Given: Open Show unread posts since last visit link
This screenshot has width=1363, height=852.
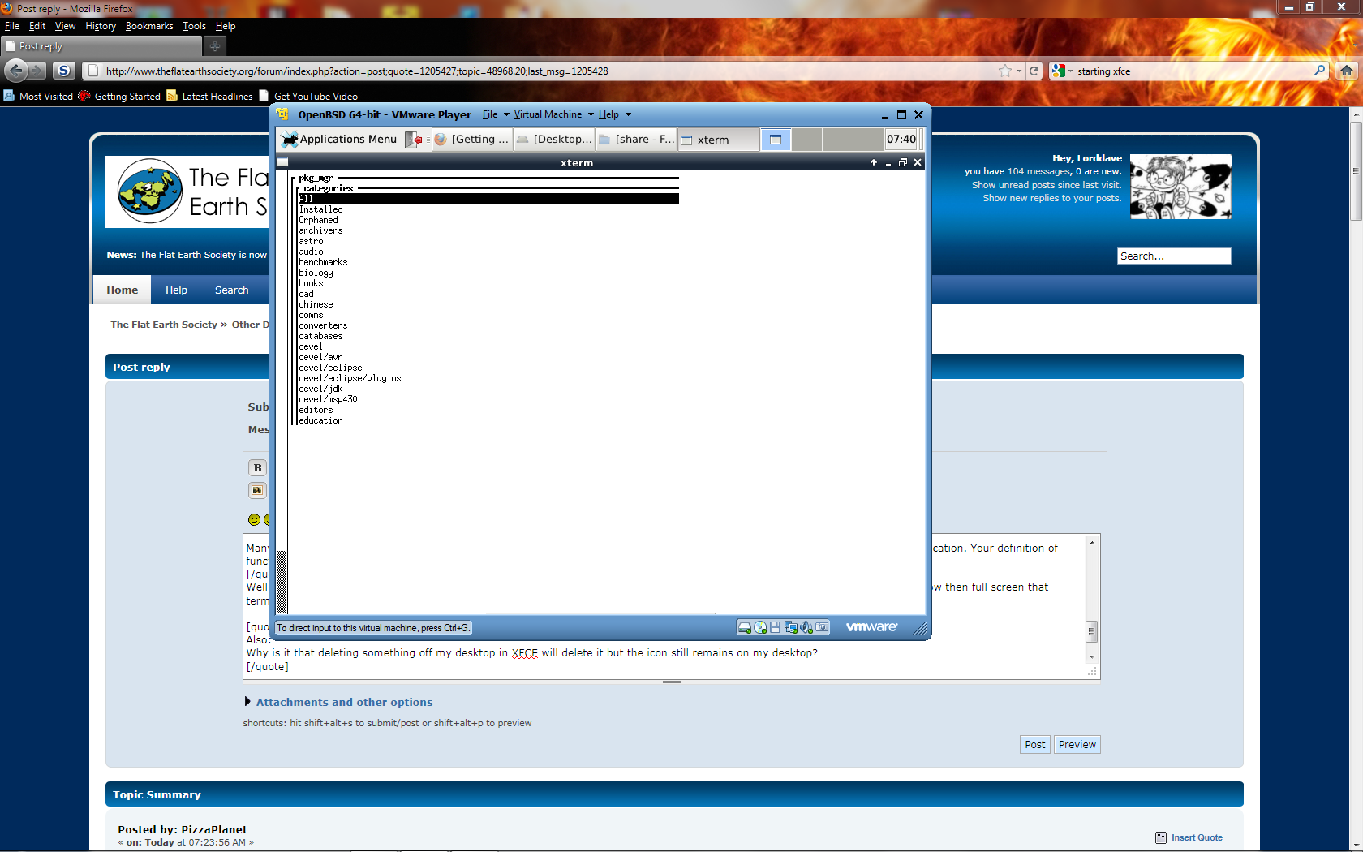Looking at the screenshot, I should pos(1047,185).
